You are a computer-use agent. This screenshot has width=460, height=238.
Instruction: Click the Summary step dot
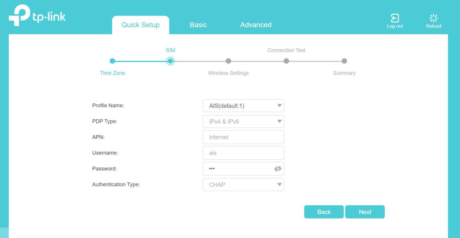(x=344, y=61)
